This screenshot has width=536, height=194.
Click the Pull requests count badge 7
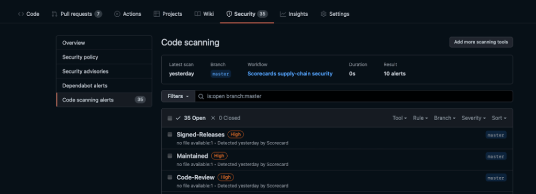pyautogui.click(x=98, y=14)
